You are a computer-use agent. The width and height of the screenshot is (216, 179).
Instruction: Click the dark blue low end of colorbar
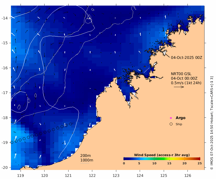(126, 159)
